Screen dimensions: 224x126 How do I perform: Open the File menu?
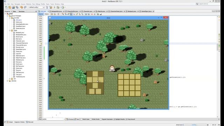(x=5, y=4)
